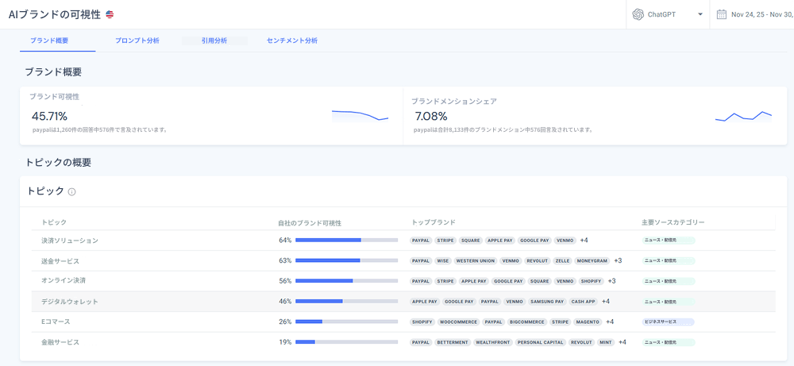The height and width of the screenshot is (366, 794).
Task: Click the 19% bar for 金融サービス
Action: (x=346, y=342)
